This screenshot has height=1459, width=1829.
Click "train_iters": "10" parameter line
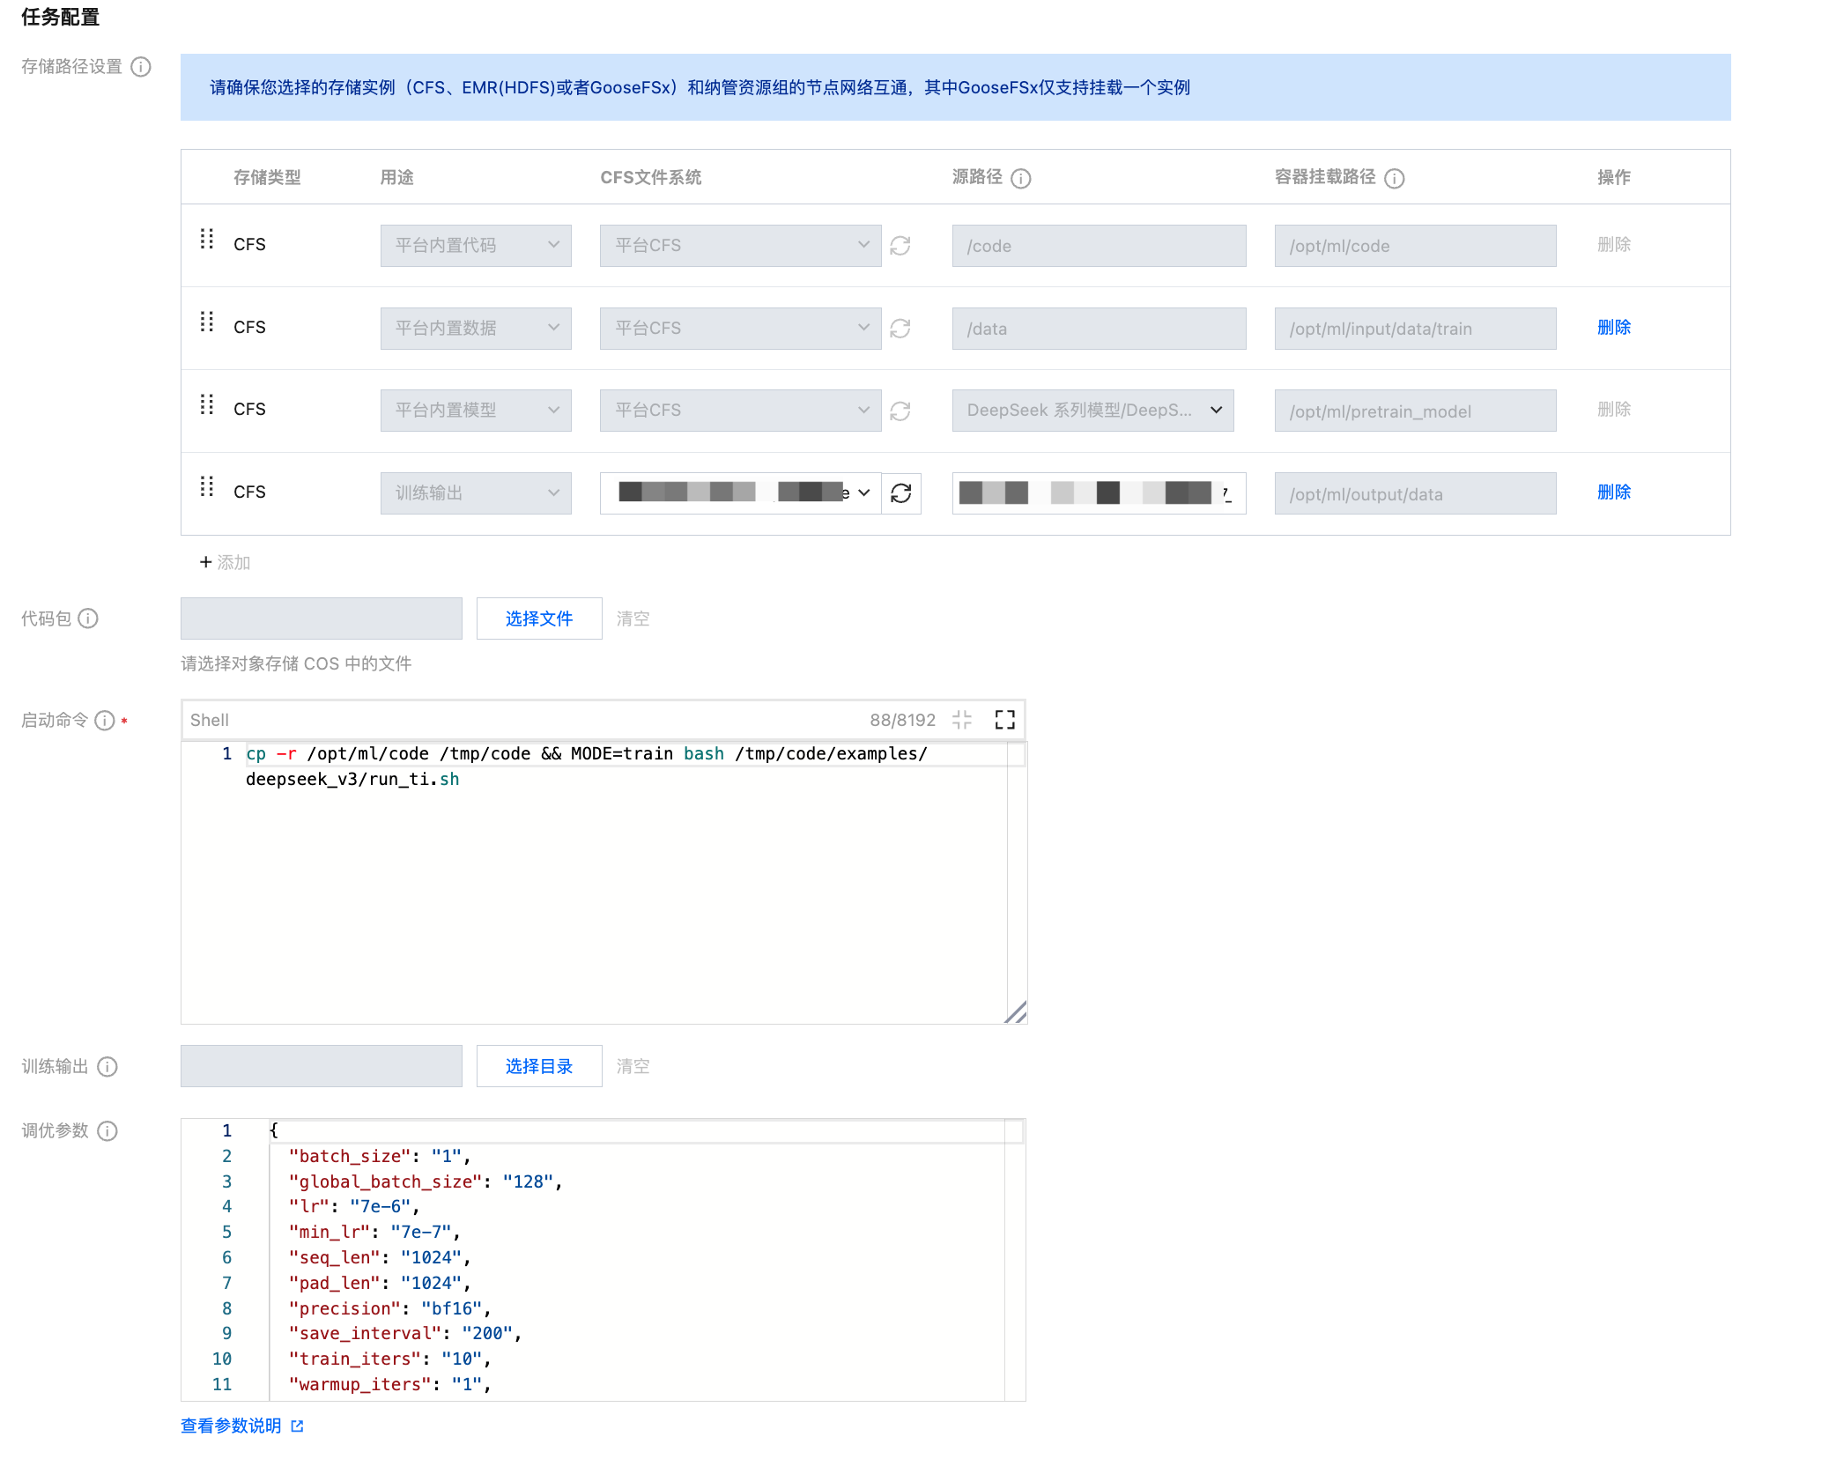tap(389, 1359)
